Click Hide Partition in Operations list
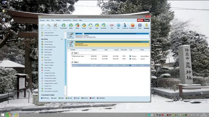 coord(48,68)
